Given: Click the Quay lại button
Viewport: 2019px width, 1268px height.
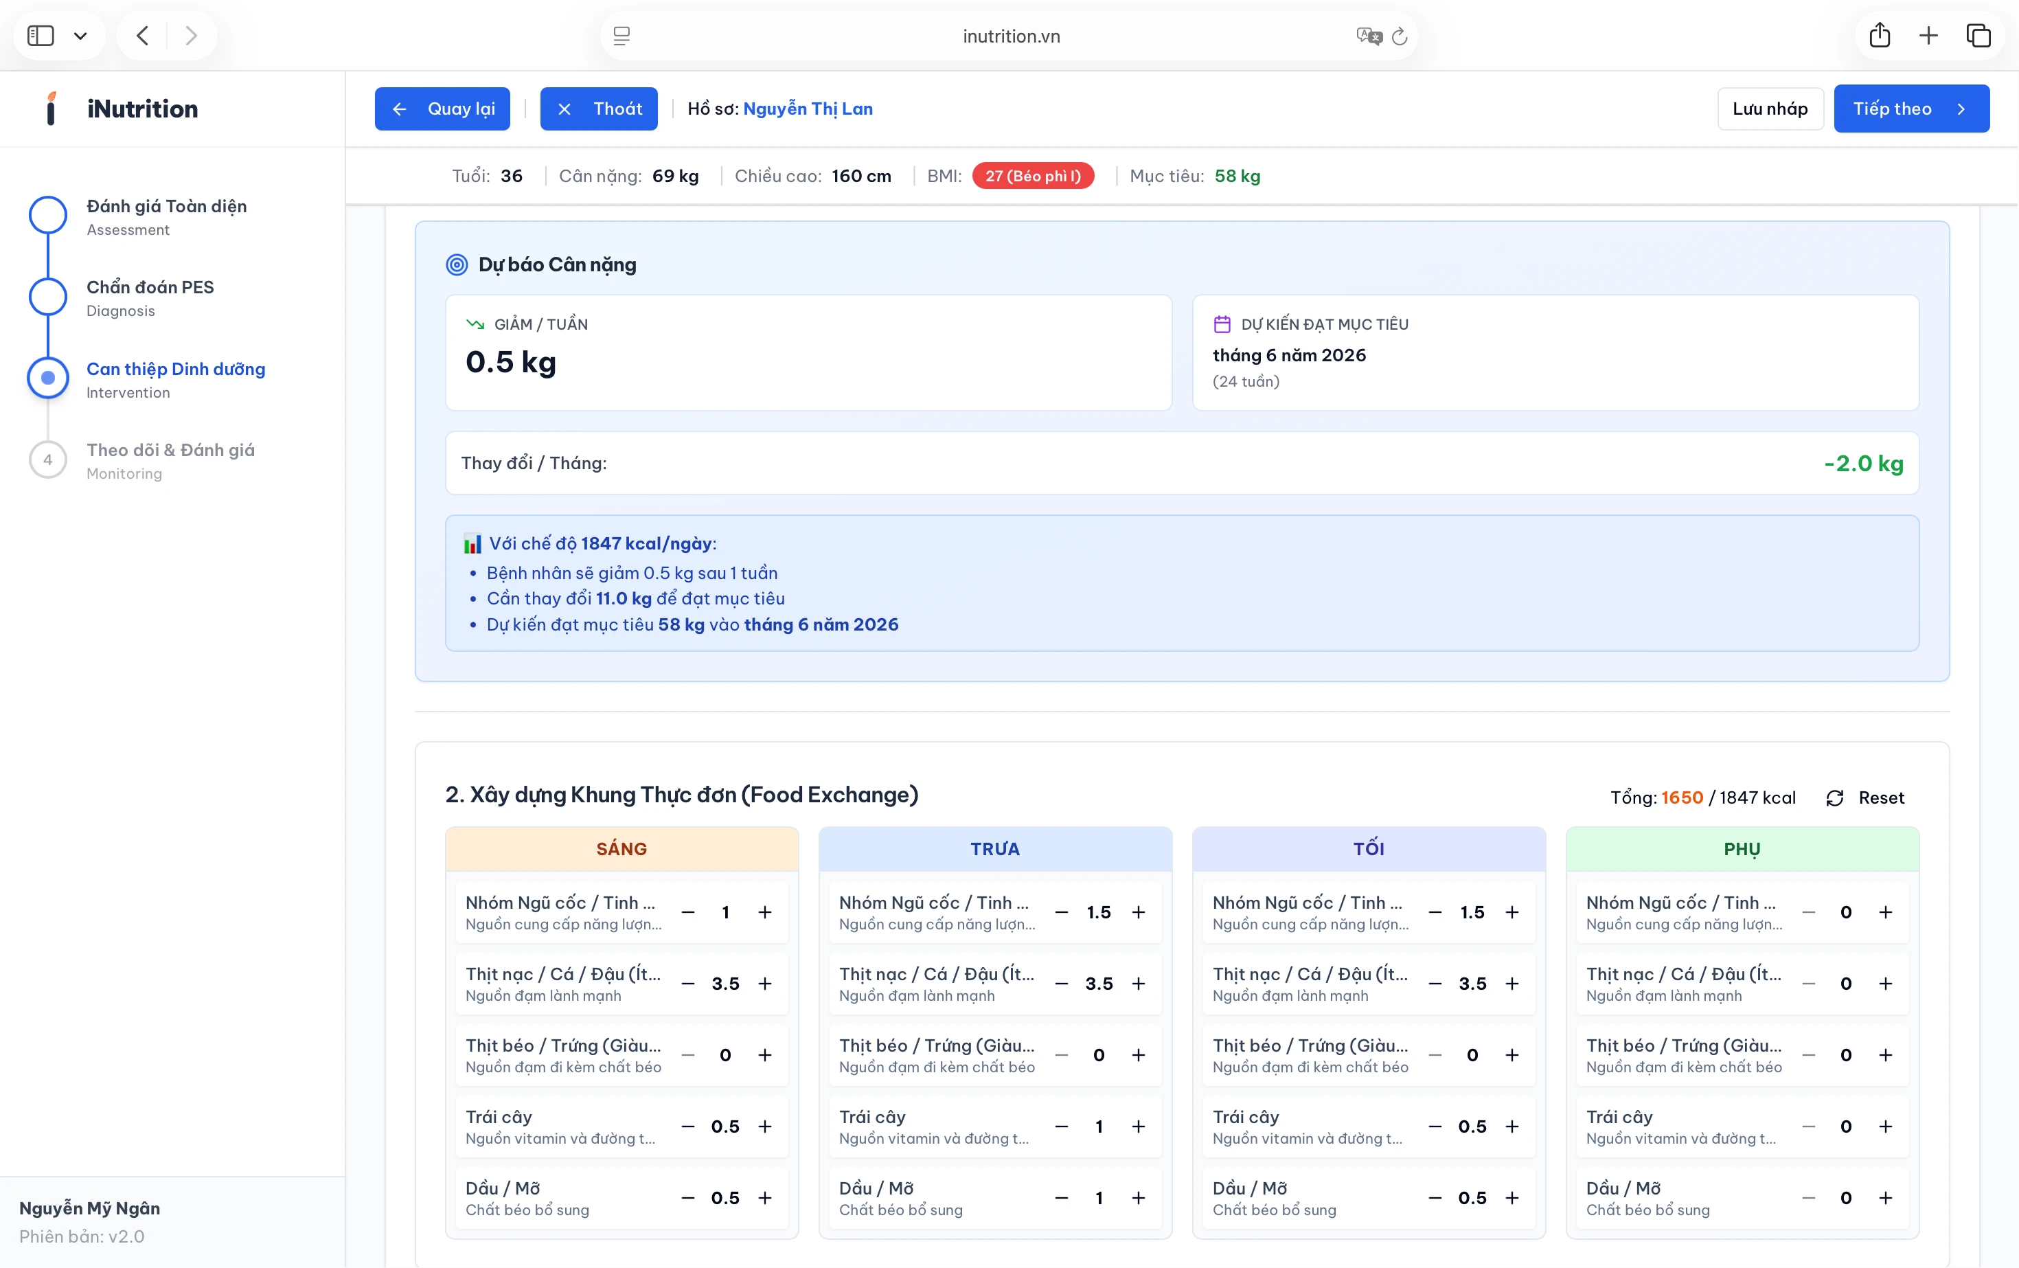Looking at the screenshot, I should click(442, 109).
